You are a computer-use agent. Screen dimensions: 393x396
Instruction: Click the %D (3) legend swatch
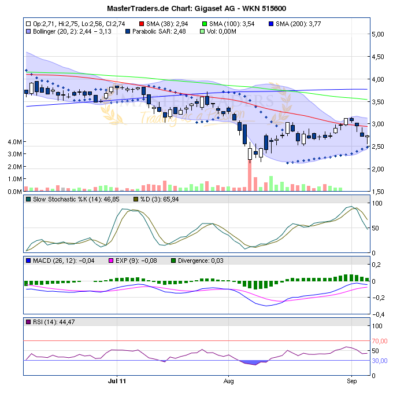point(136,199)
